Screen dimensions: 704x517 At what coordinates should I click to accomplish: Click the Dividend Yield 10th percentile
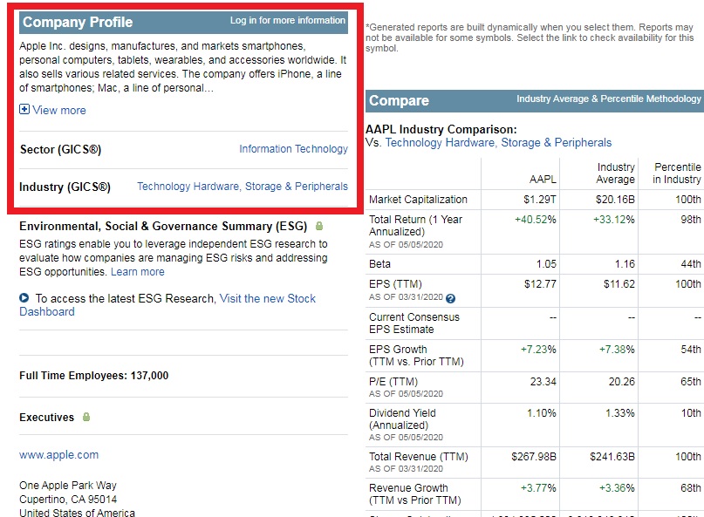(691, 413)
